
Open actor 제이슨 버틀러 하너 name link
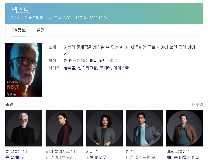(182, 157)
